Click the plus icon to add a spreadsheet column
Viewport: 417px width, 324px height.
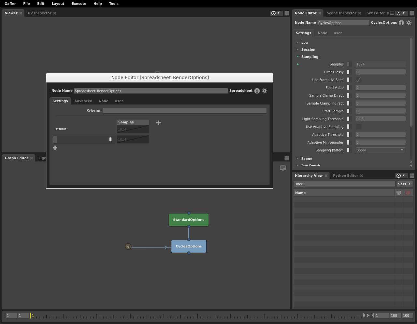(x=159, y=123)
